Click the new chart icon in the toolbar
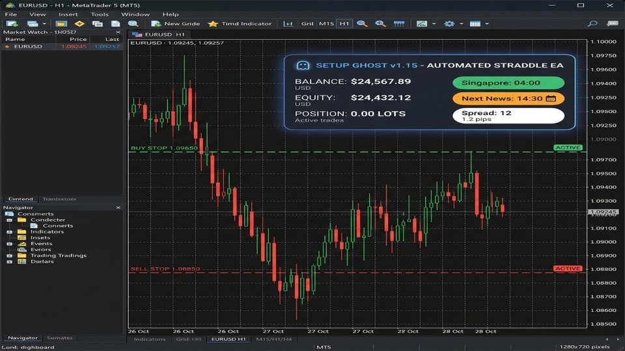Screen dimensions: 625x351 click(12, 24)
